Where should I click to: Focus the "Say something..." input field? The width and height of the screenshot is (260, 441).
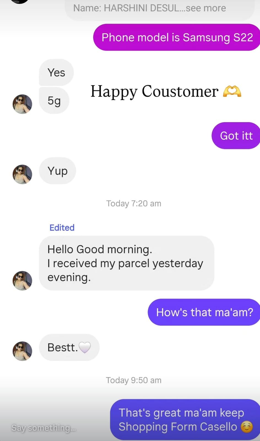point(44,428)
